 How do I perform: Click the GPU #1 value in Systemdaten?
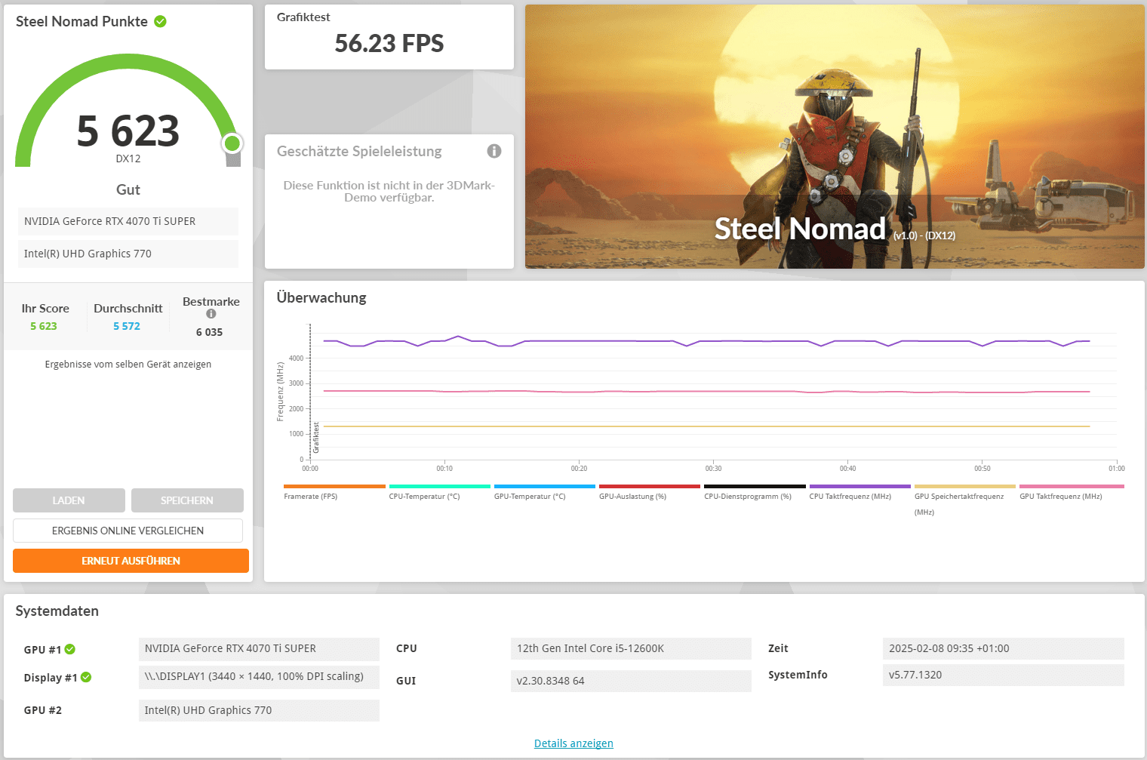tap(259, 648)
